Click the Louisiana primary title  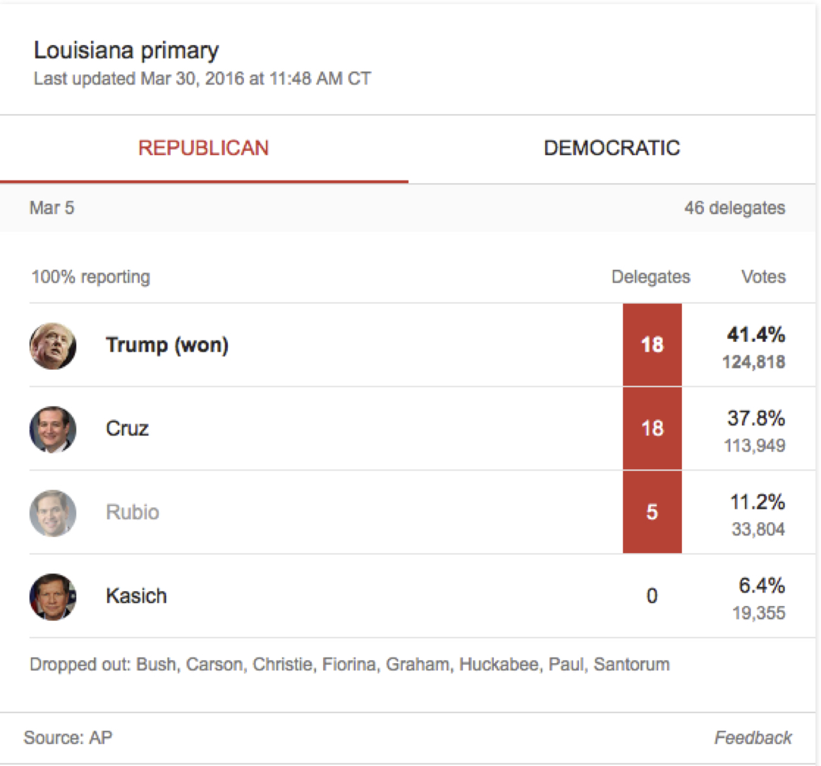point(126,51)
